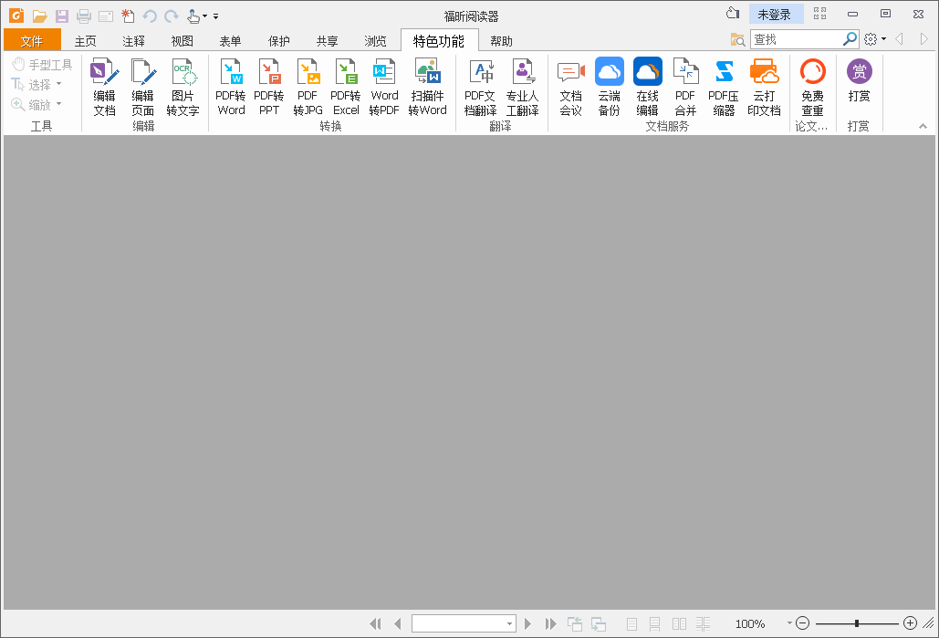Switch to the 视图 tab
This screenshot has height=638, width=939.
[183, 41]
